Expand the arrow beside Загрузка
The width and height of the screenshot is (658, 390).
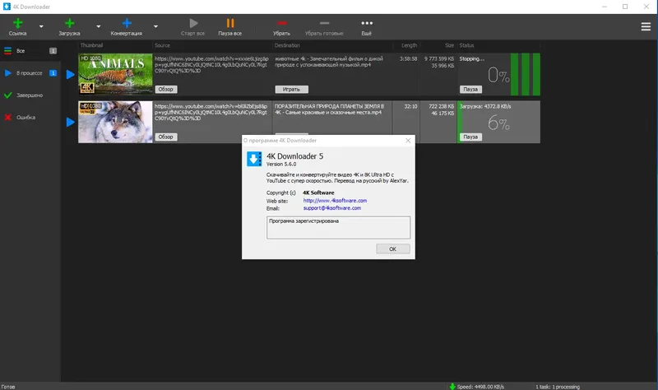(99, 26)
